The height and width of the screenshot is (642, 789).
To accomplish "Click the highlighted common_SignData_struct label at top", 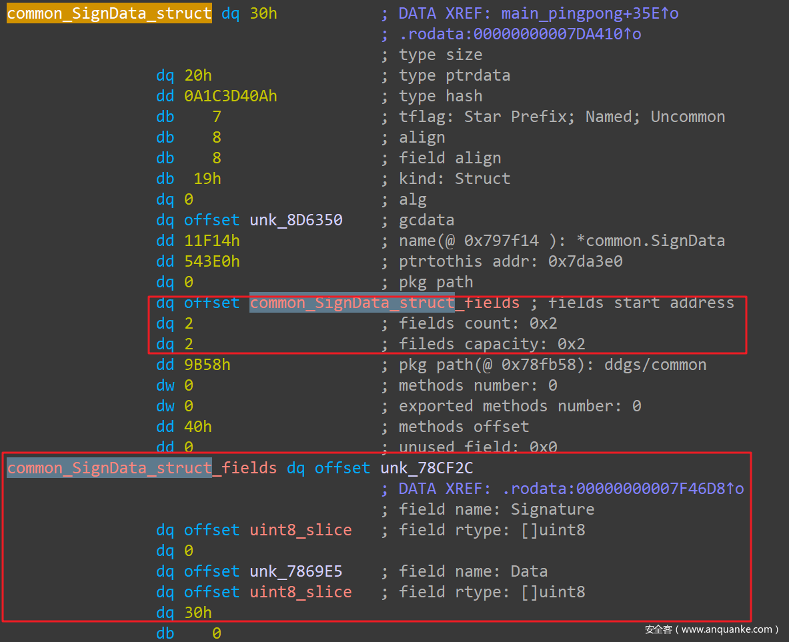I will tap(109, 13).
